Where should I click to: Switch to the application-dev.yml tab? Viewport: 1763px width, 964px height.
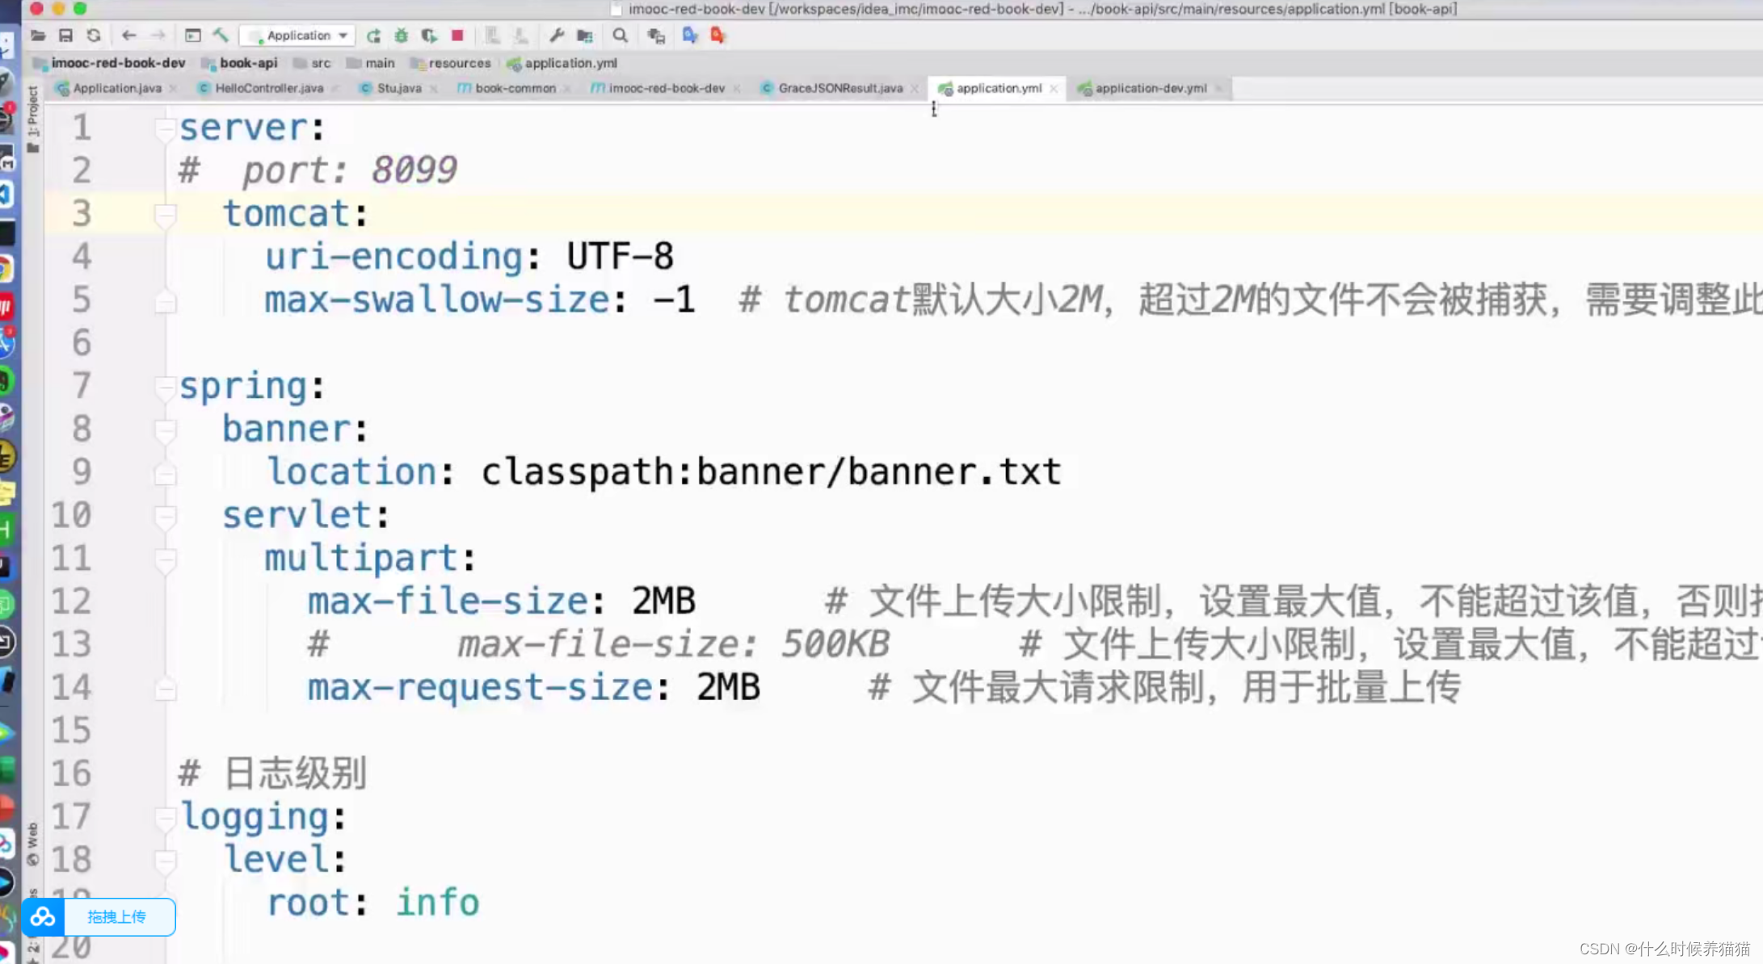[1150, 88]
